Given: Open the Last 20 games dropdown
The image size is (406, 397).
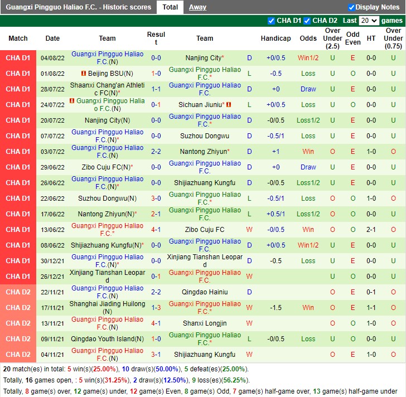Looking at the screenshot, I should pyautogui.click(x=369, y=21).
